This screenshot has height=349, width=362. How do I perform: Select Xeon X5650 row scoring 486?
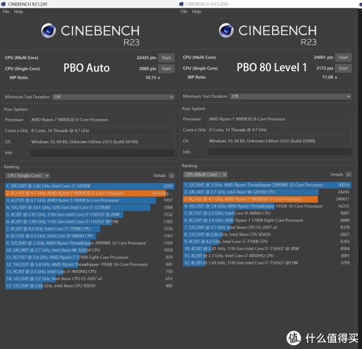point(89,286)
